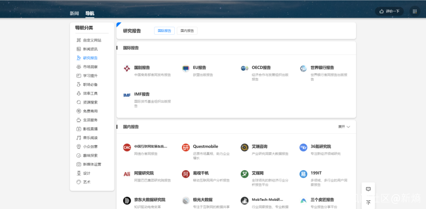Open the IMF报告 link
Viewport: 426px width, 209px height.
pyautogui.click(x=142, y=94)
